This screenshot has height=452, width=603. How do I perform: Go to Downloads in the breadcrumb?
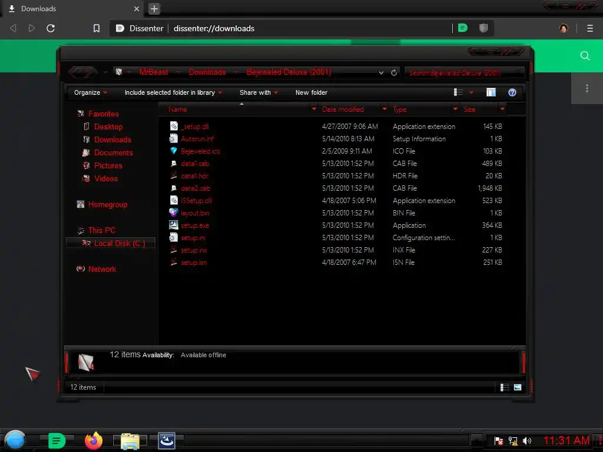point(207,72)
